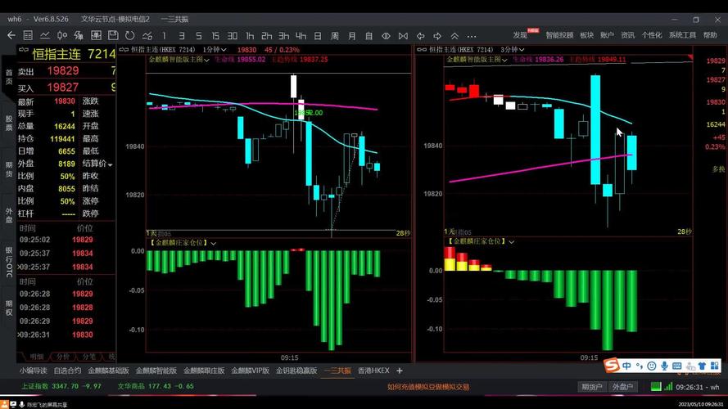Select the 30-minute period button
Image resolution: width=728 pixels, height=409 pixels.
coord(233,35)
